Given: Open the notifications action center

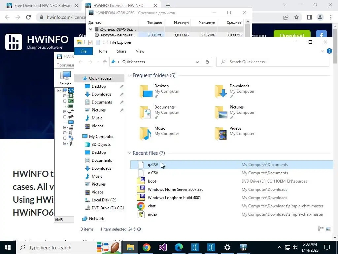Looking at the screenshot, I should (x=327, y=247).
